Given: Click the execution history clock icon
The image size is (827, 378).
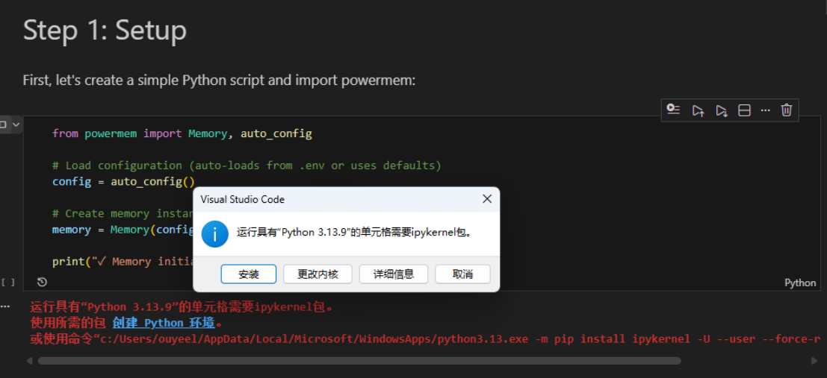Looking at the screenshot, I should (42, 282).
